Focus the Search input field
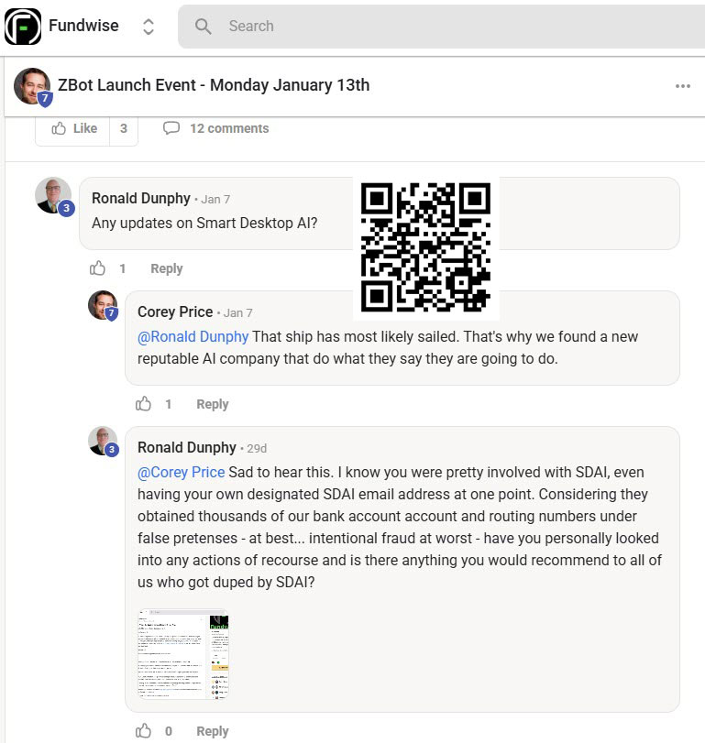This screenshot has height=743, width=705. [x=441, y=27]
